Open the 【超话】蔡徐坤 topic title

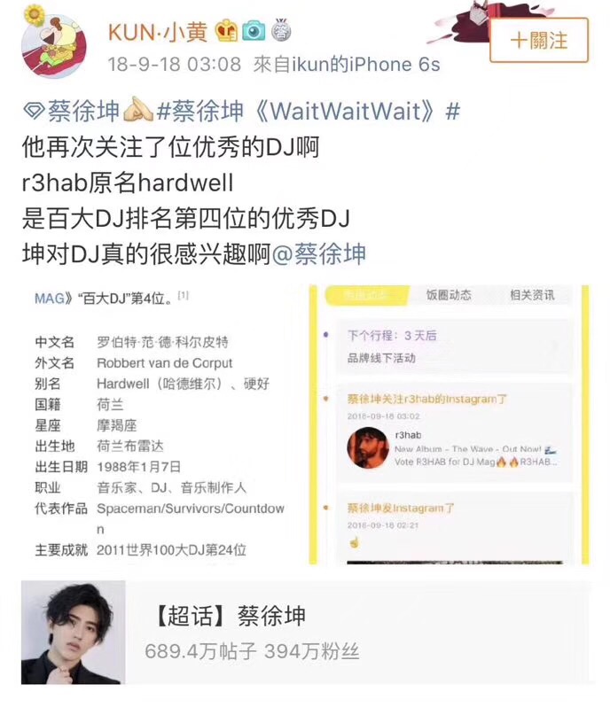[x=230, y=616]
